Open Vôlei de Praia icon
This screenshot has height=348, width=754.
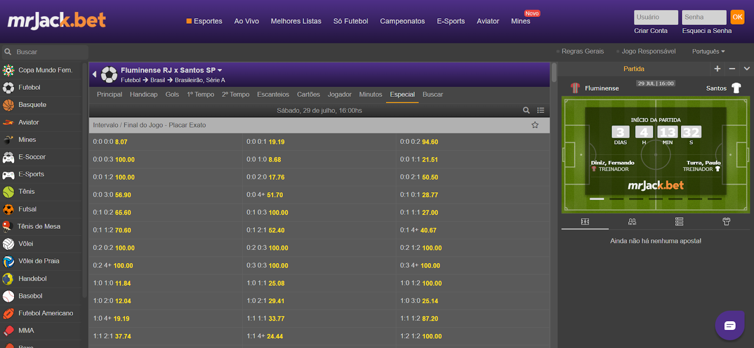pyautogui.click(x=8, y=261)
